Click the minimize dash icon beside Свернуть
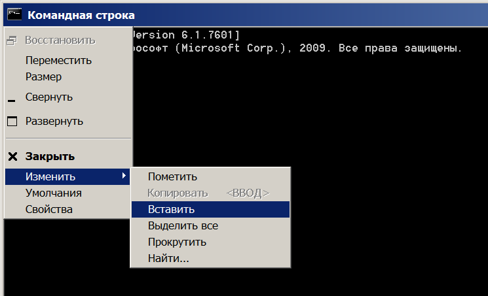 [12, 101]
